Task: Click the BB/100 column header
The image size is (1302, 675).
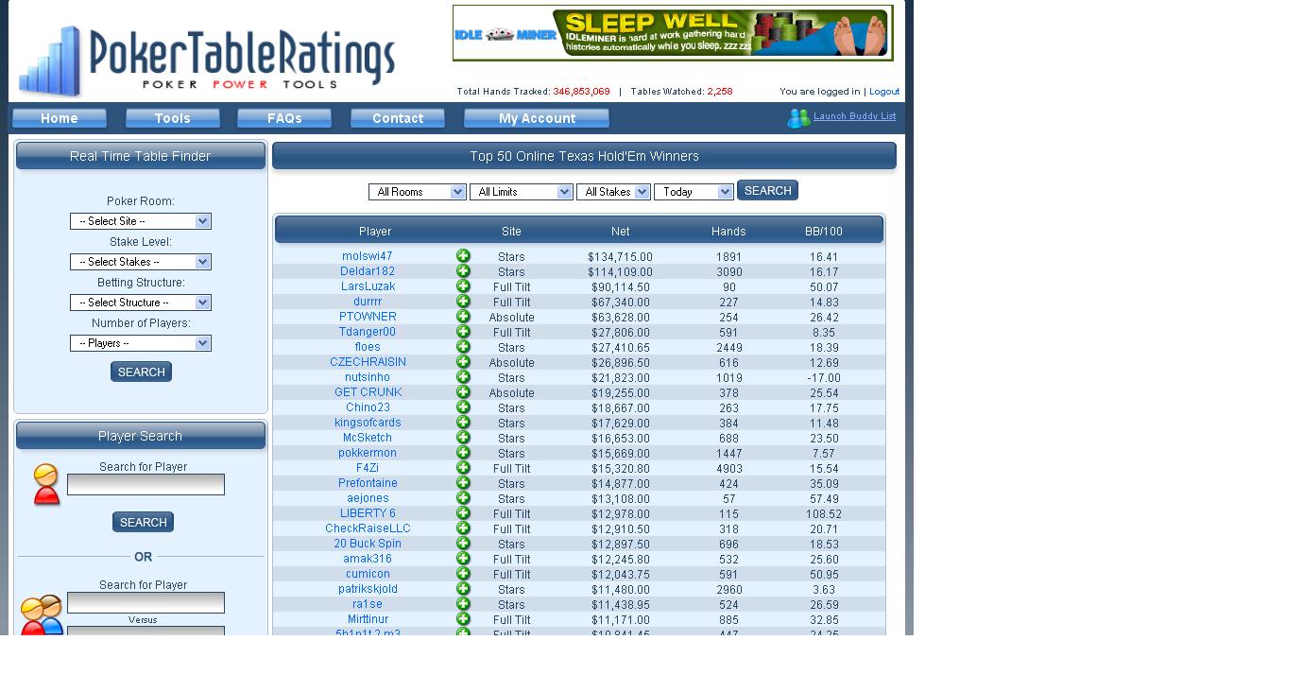Action: pos(823,231)
